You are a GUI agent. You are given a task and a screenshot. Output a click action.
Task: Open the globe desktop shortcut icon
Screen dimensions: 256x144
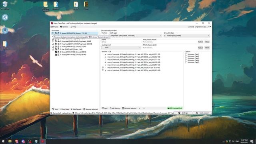[5, 17]
